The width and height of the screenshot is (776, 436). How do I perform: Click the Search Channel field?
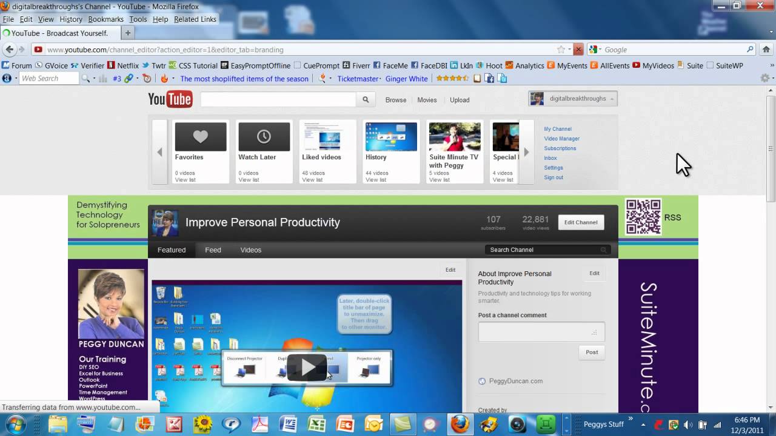coord(548,249)
